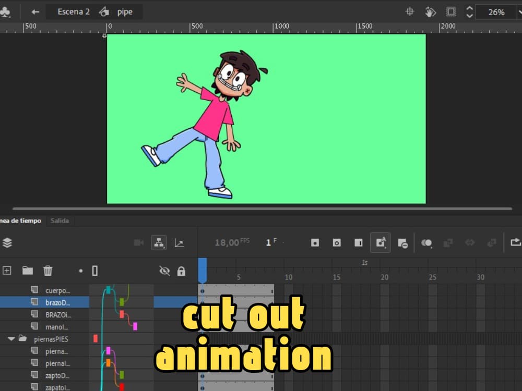Toggle hide all layers eye icon

pyautogui.click(x=164, y=271)
